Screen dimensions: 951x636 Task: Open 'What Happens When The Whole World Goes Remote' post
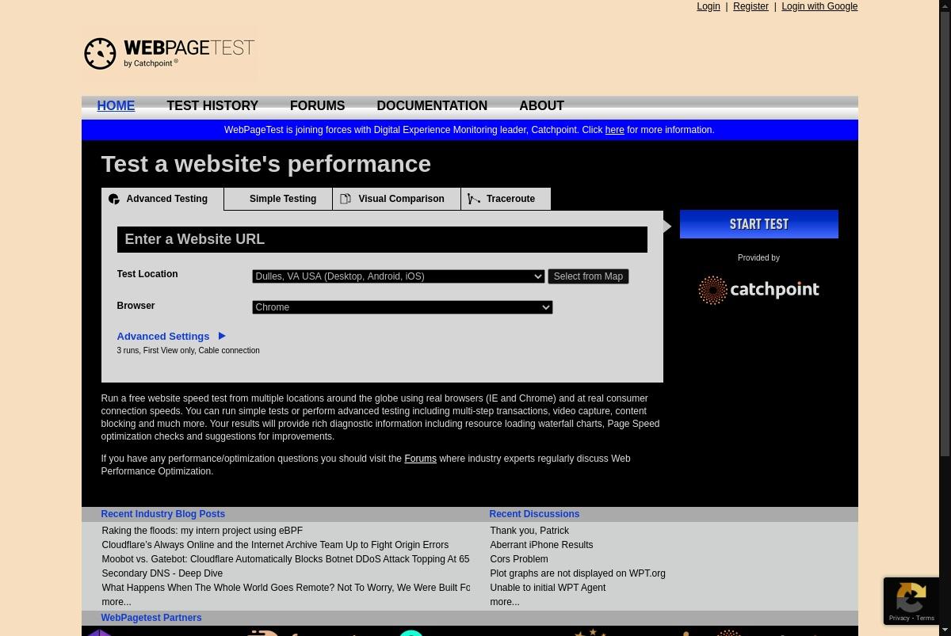click(x=285, y=588)
